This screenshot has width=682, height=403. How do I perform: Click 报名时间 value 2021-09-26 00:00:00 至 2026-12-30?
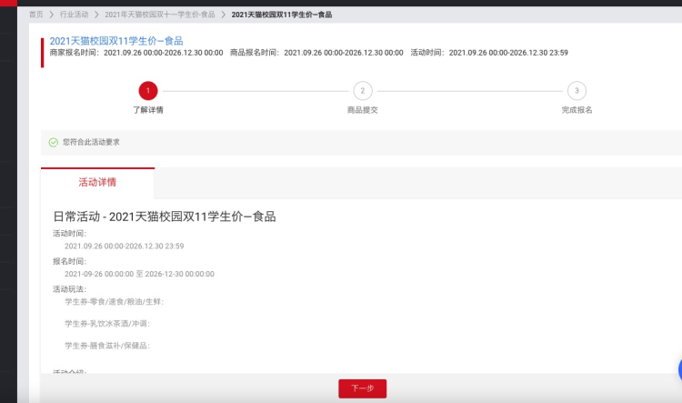[x=139, y=274]
